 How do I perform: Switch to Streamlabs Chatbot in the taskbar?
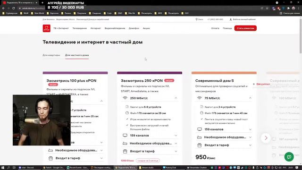197,168
